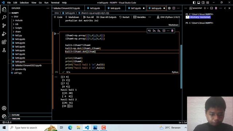Toggle primary side bar layout button
Screen dimensions: 233x131
point(194,3)
